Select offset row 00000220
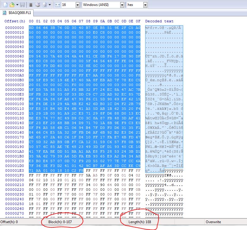Image resolution: width=247 pixels, height=230 pixels. click(x=15, y=190)
